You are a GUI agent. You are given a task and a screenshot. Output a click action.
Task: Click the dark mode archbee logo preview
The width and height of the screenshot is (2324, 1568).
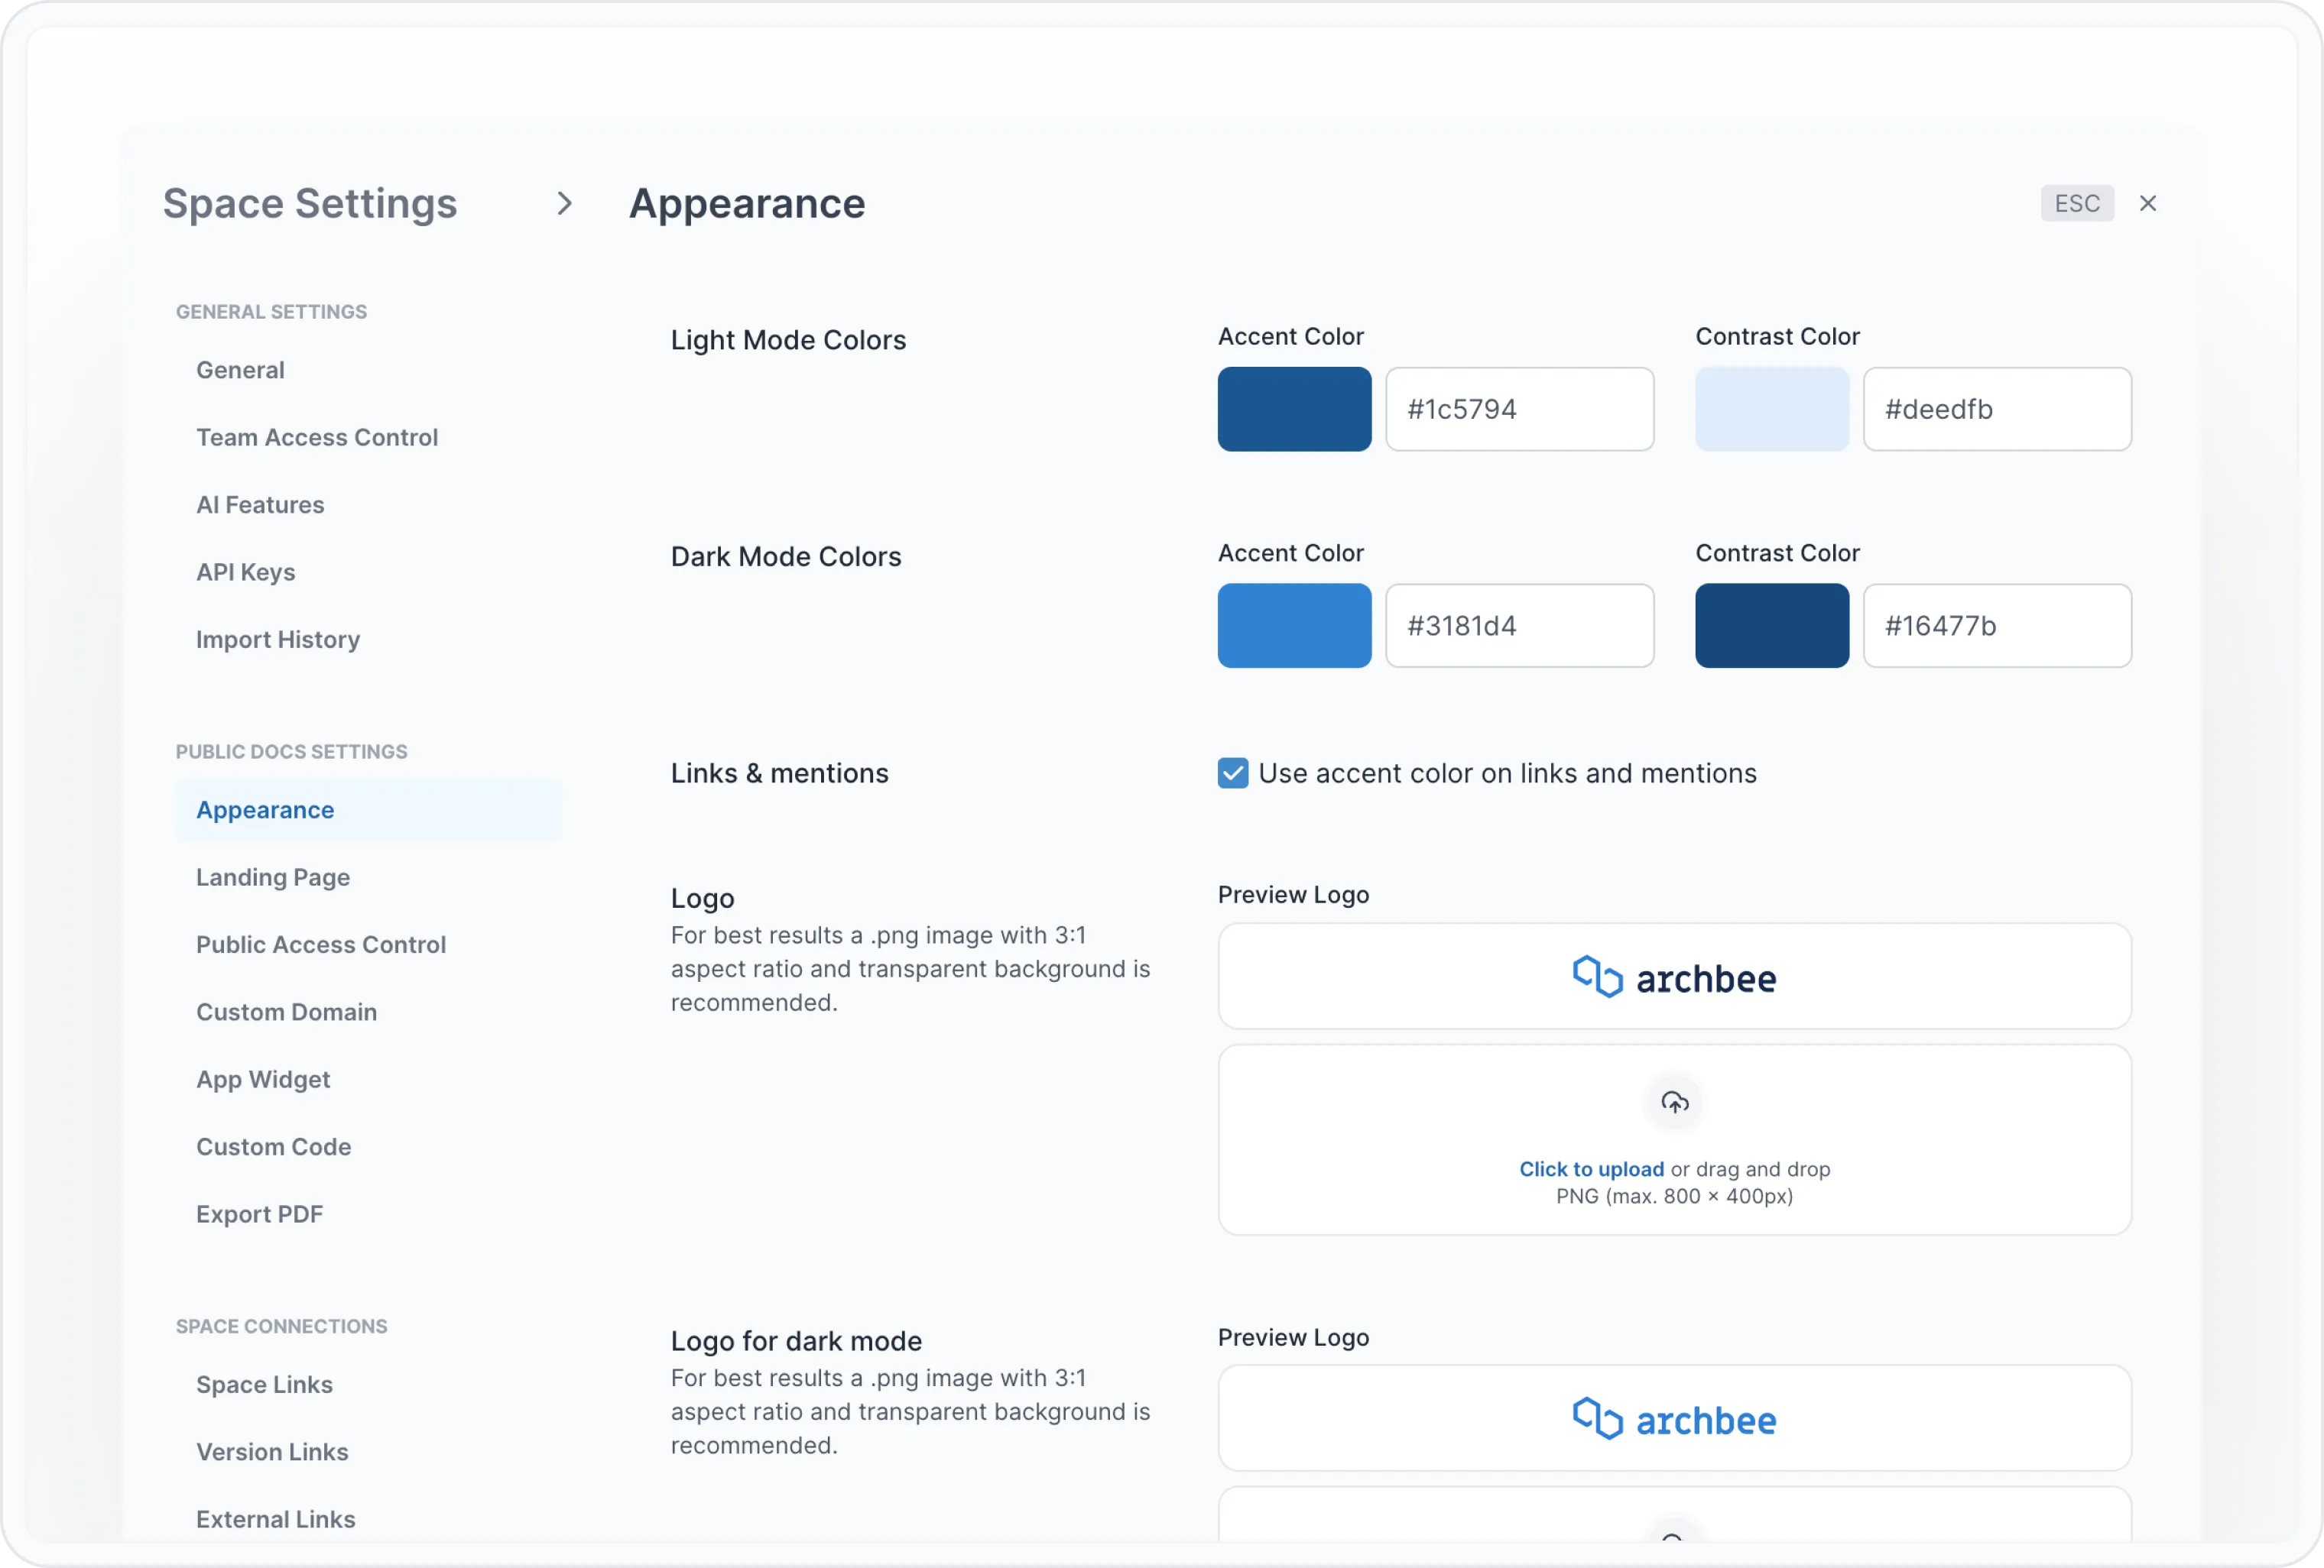1674,1418
